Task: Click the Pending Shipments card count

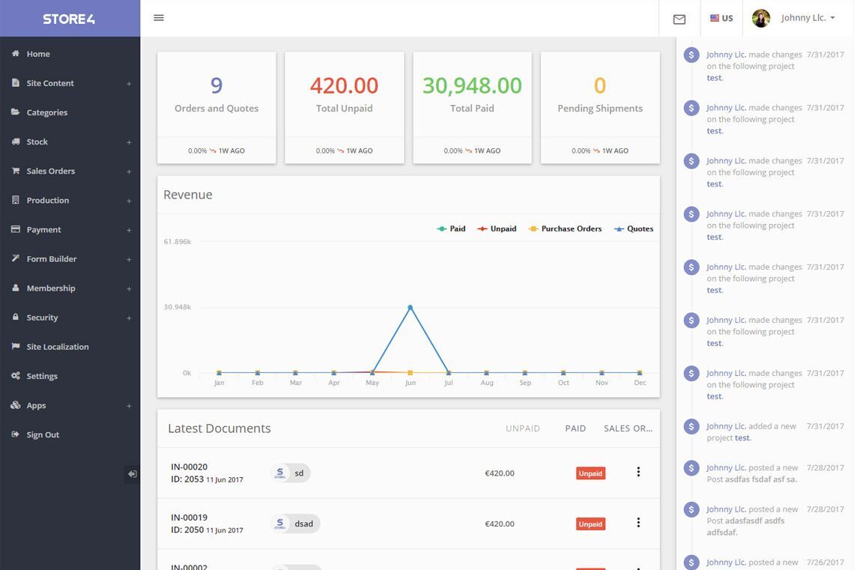Action: pyautogui.click(x=599, y=85)
